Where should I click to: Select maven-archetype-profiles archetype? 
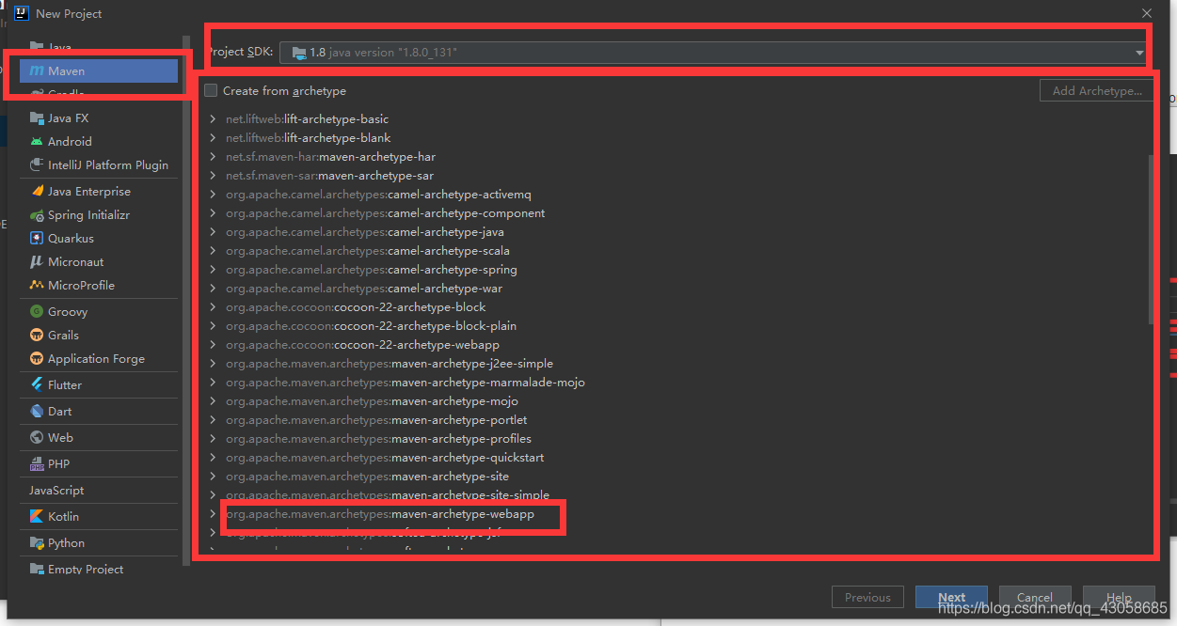[x=378, y=439]
